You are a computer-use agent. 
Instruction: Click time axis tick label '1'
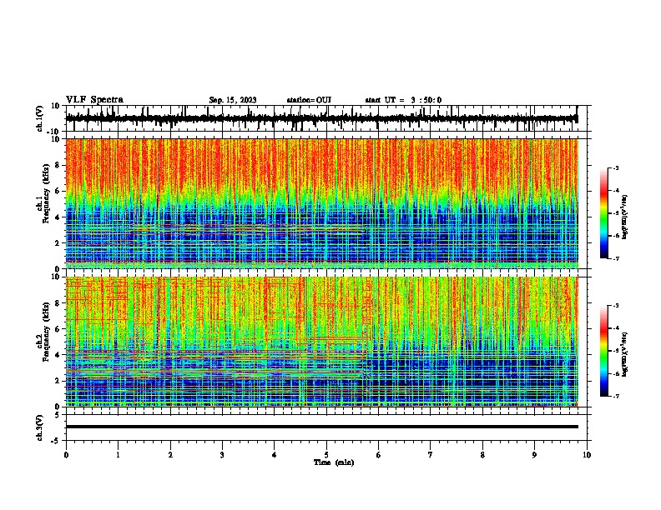(118, 455)
